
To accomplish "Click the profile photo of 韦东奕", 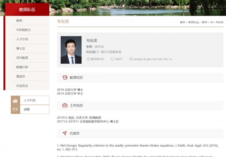I will tap(71, 50).
